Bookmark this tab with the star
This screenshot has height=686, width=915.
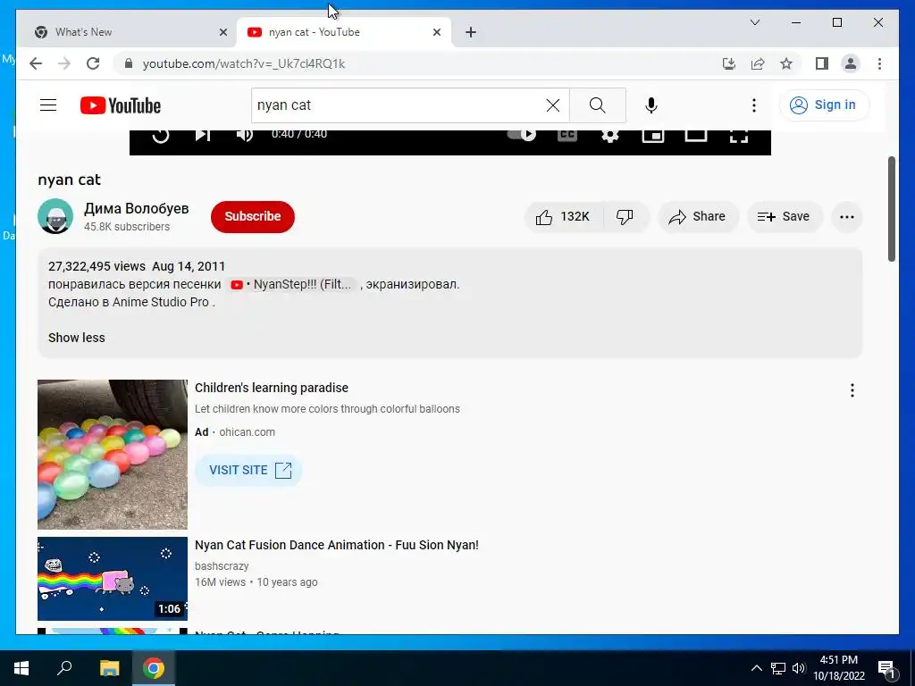786,63
